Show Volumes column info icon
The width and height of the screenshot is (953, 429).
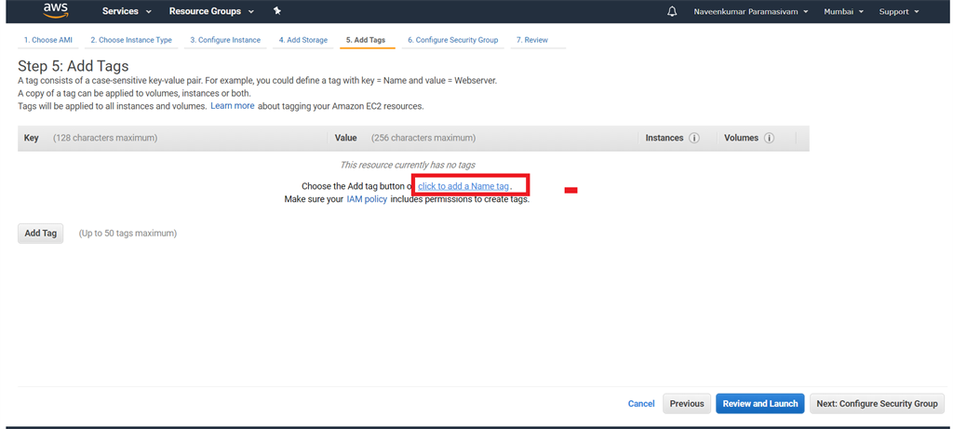[769, 138]
